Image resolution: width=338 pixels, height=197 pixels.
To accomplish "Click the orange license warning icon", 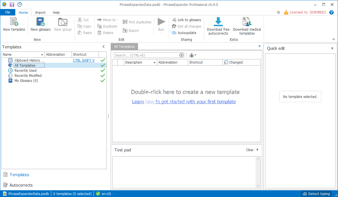I will (x=286, y=12).
